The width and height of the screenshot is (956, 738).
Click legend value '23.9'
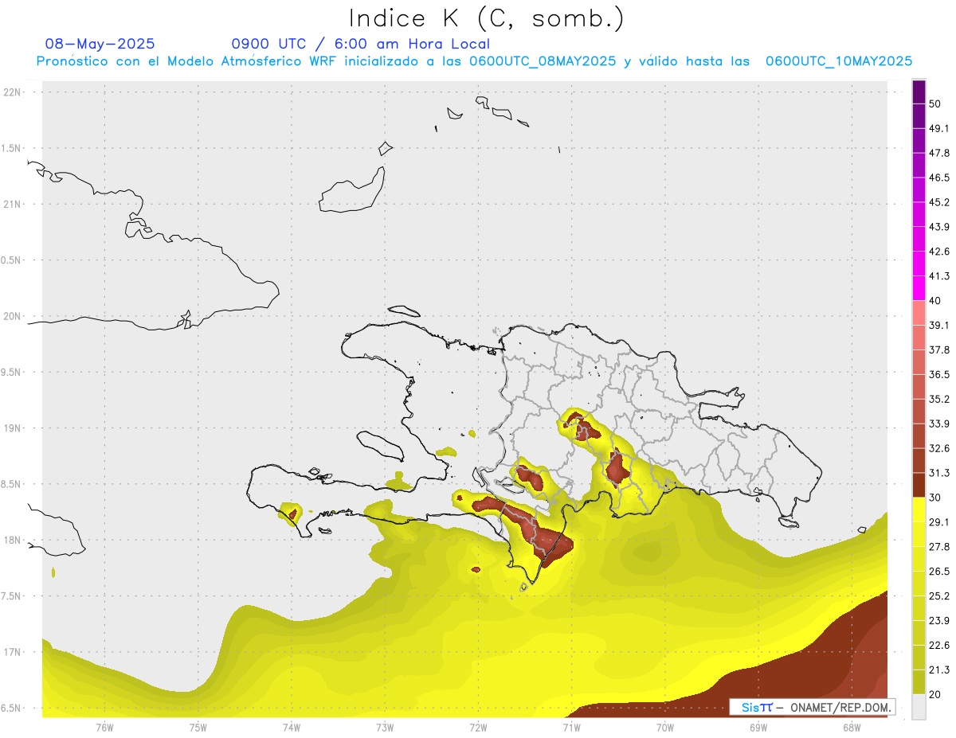[x=939, y=620]
